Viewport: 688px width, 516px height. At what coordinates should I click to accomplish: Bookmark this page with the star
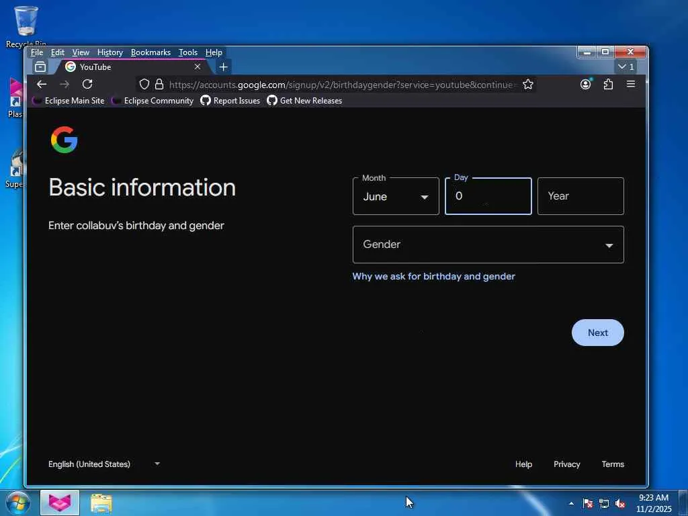click(x=528, y=84)
